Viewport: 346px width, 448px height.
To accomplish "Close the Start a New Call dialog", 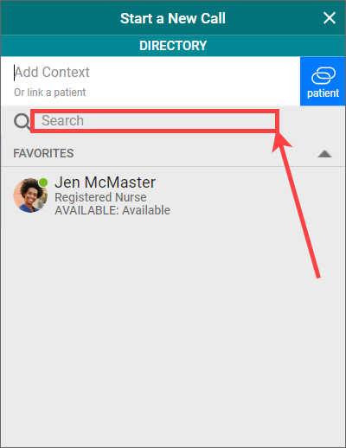I will coord(330,18).
